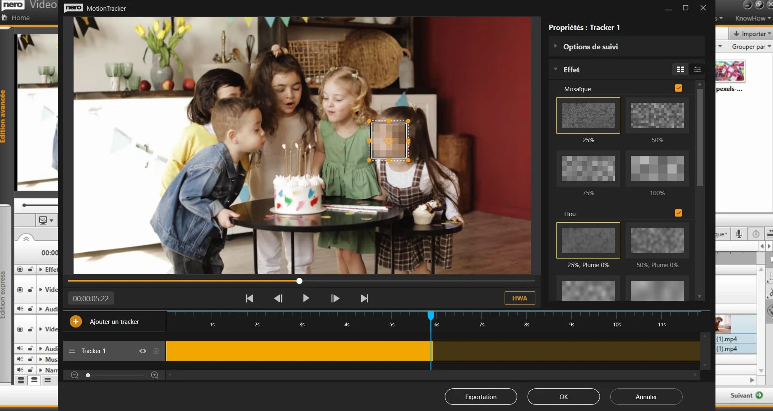This screenshot has width=773, height=411.
Task: Open the Importer dropdown
Action: (x=752, y=34)
